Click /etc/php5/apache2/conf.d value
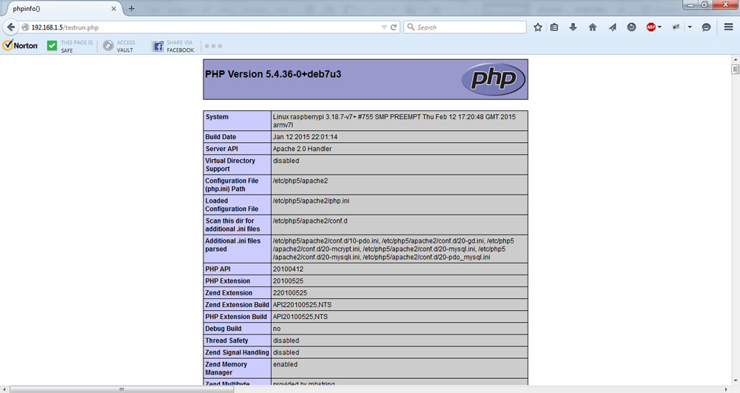 tap(310, 221)
